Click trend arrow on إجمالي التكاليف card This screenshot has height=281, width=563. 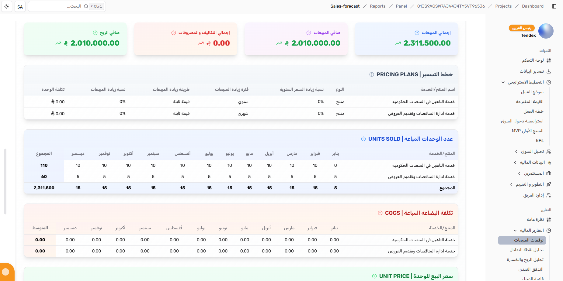201,43
